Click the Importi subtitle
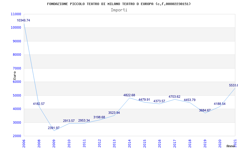This screenshot has height=149, width=238. tap(119, 10)
